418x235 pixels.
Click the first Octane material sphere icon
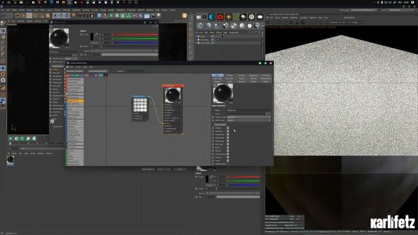pos(201,25)
